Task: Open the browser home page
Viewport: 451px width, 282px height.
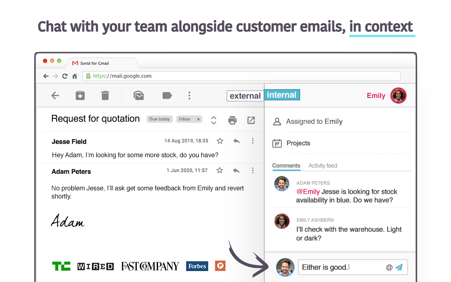Action: pos(74,76)
